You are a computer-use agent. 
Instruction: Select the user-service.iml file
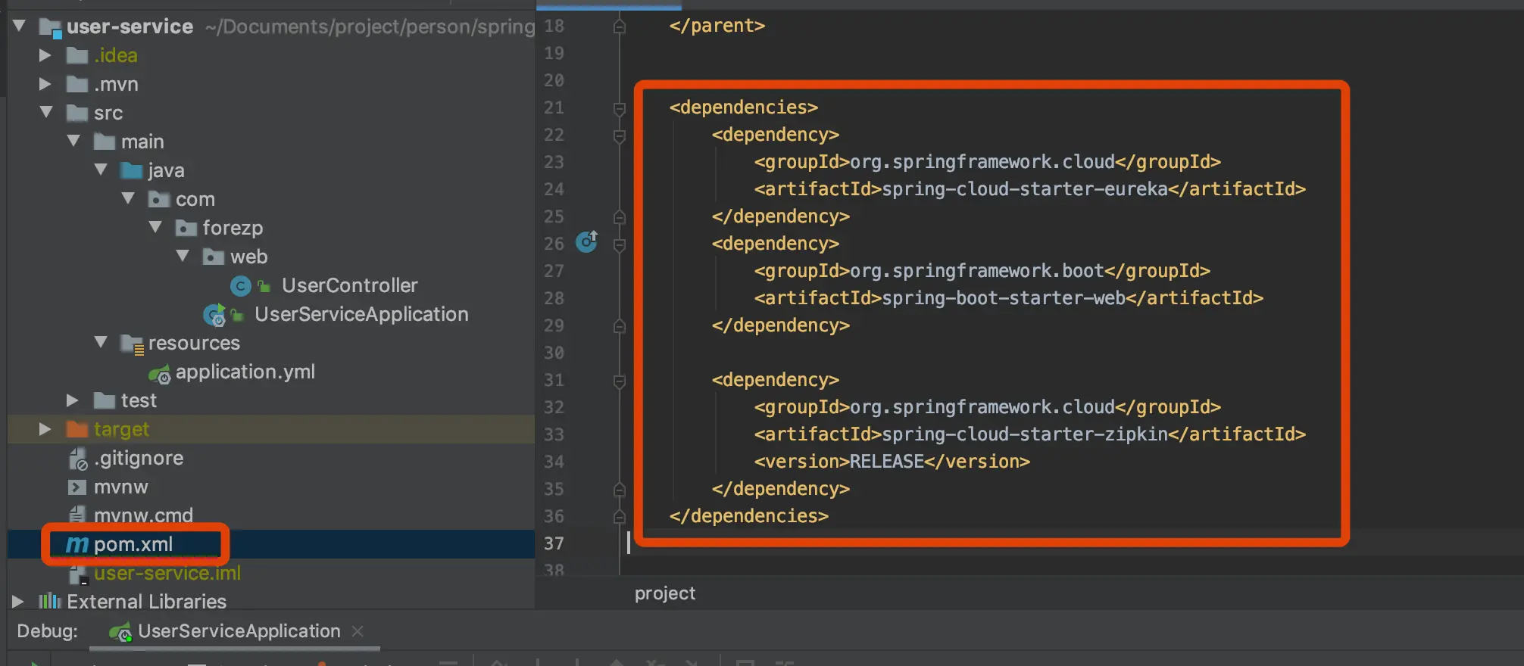tap(167, 574)
